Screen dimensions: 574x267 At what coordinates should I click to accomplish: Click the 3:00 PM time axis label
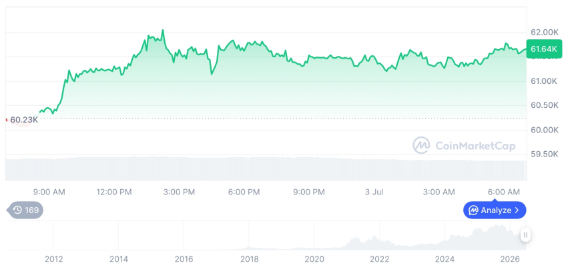179,192
